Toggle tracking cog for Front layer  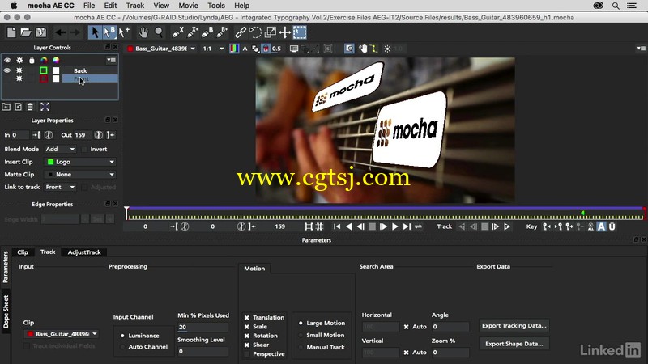click(19, 78)
